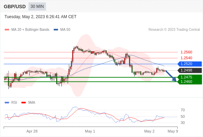203x137 pixels.
Task: Click the red 1.2540 resistance label
Action: pos(186,58)
